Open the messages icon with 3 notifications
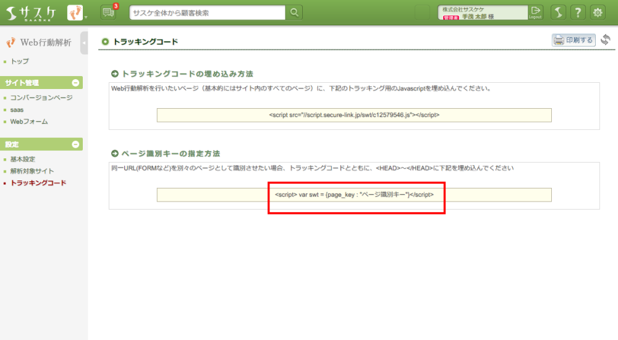618x340 pixels. pos(108,12)
